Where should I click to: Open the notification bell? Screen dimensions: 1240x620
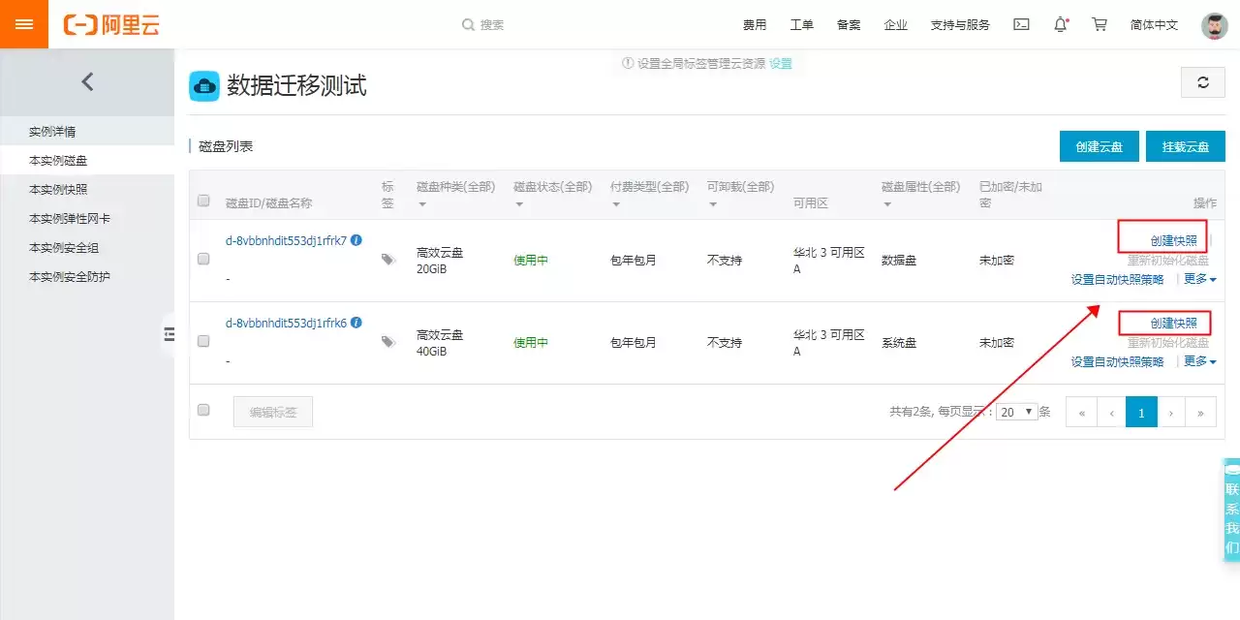tap(1061, 24)
